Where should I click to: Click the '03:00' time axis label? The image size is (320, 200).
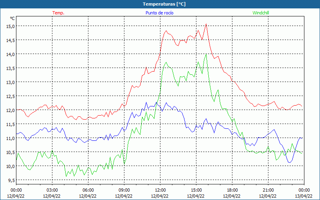click(x=52, y=190)
